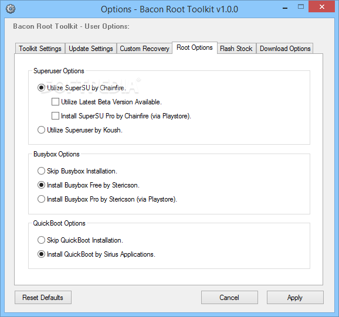Click the gear icon in the title bar

(11, 9)
